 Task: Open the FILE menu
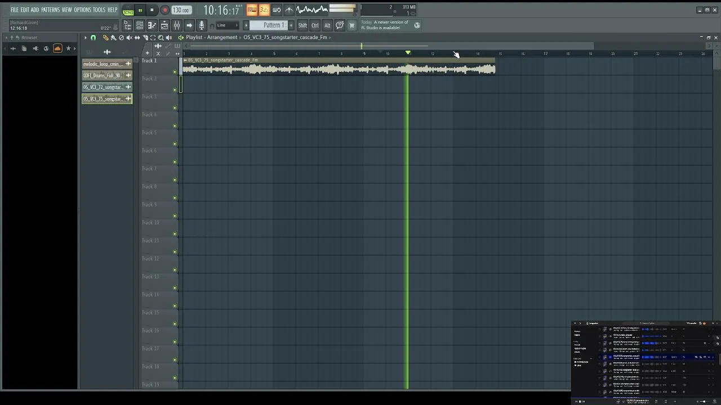(x=15, y=10)
